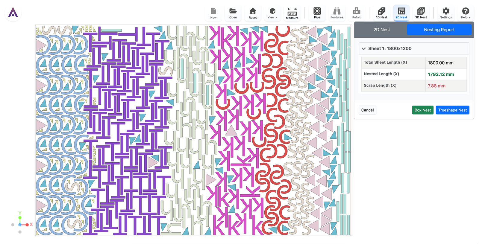
Task: Click the Scrap Length value 7.88 mm
Action: pos(436,86)
